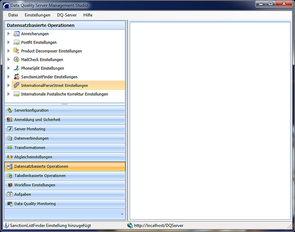Image resolution: width=295 pixels, height=232 pixels.
Task: Click the Data Quality Monitoring icon
Action: (10, 204)
